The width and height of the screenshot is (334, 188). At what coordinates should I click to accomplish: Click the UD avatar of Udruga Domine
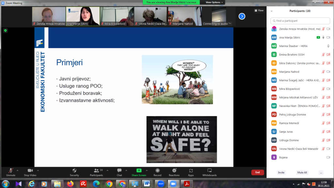pyautogui.click(x=274, y=140)
